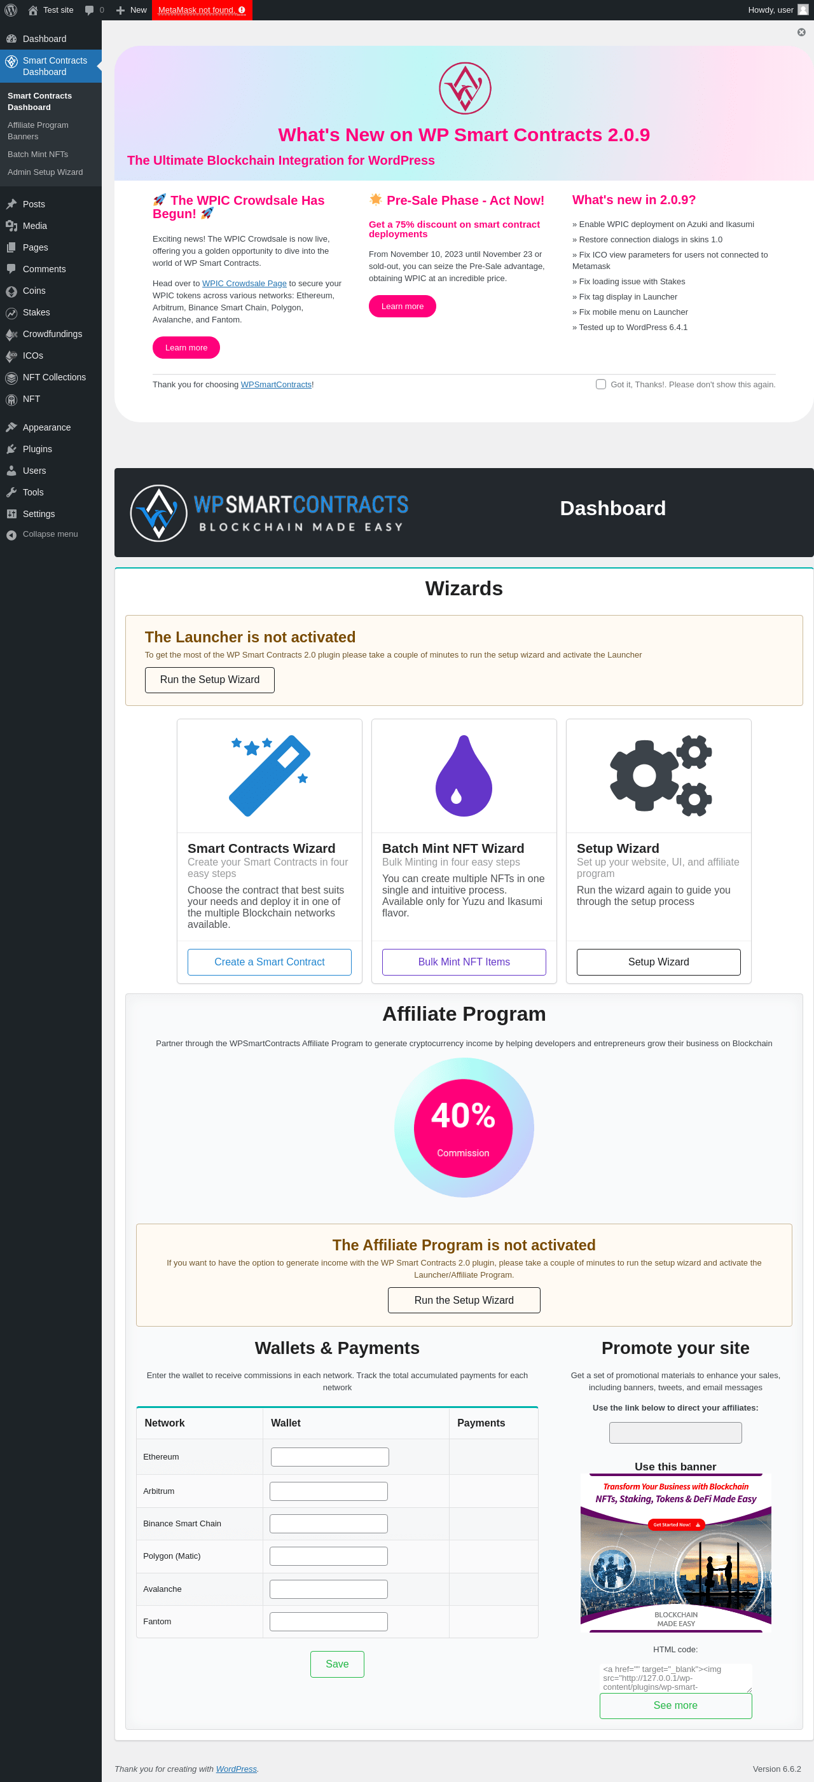Click the magic wand wizard image
Screen dimensions: 814x1782
[270, 775]
